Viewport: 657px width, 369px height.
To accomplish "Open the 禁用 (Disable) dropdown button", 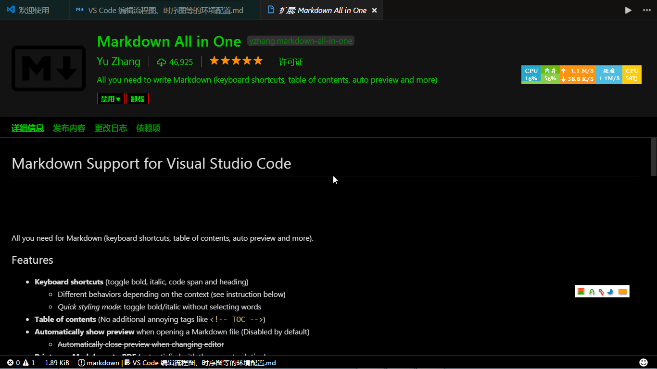I will [111, 98].
